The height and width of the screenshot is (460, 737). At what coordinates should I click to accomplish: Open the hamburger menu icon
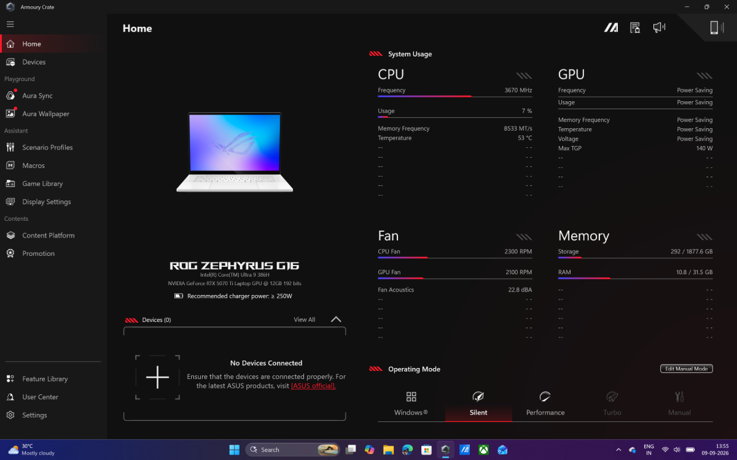tap(10, 24)
